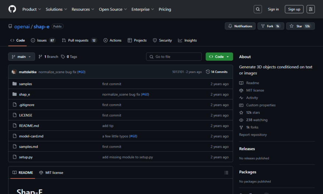
Task: Open the Pricing page
Action: [165, 9]
